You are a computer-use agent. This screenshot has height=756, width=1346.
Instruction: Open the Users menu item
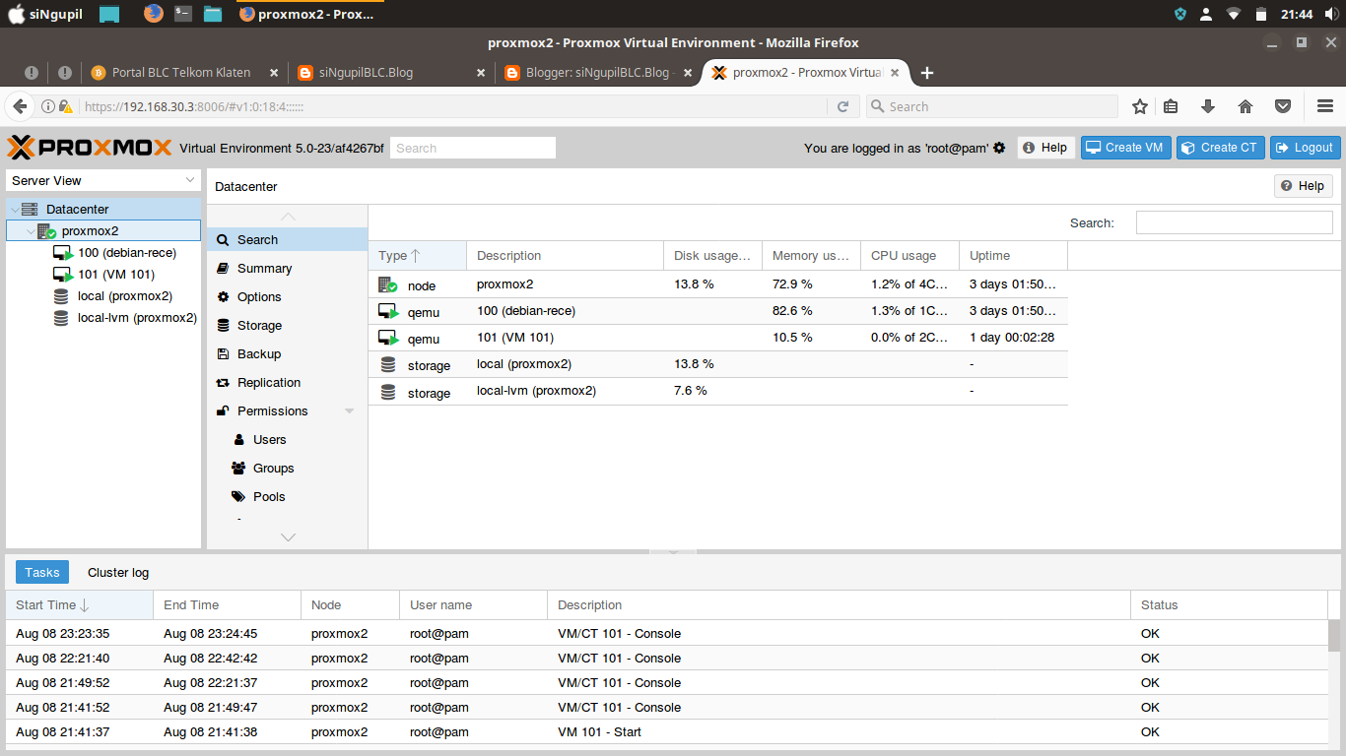(x=287, y=439)
